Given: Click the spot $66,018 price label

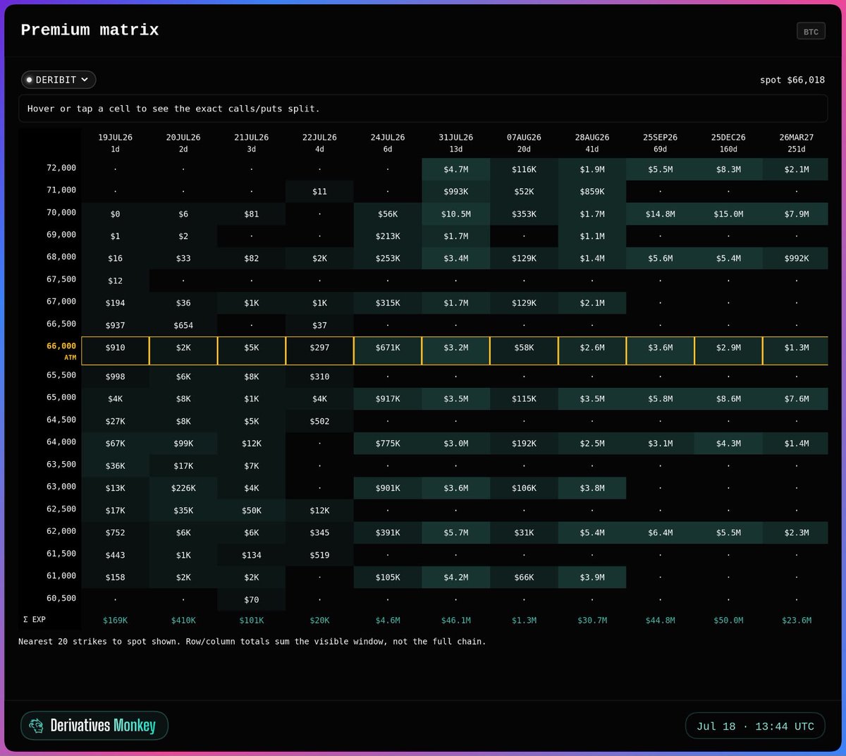Looking at the screenshot, I should coord(792,80).
